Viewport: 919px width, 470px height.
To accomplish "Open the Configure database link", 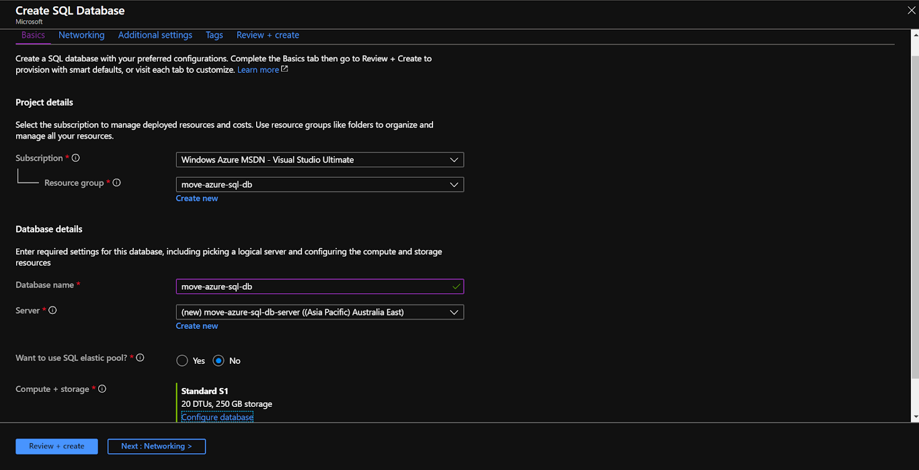I will pos(217,417).
